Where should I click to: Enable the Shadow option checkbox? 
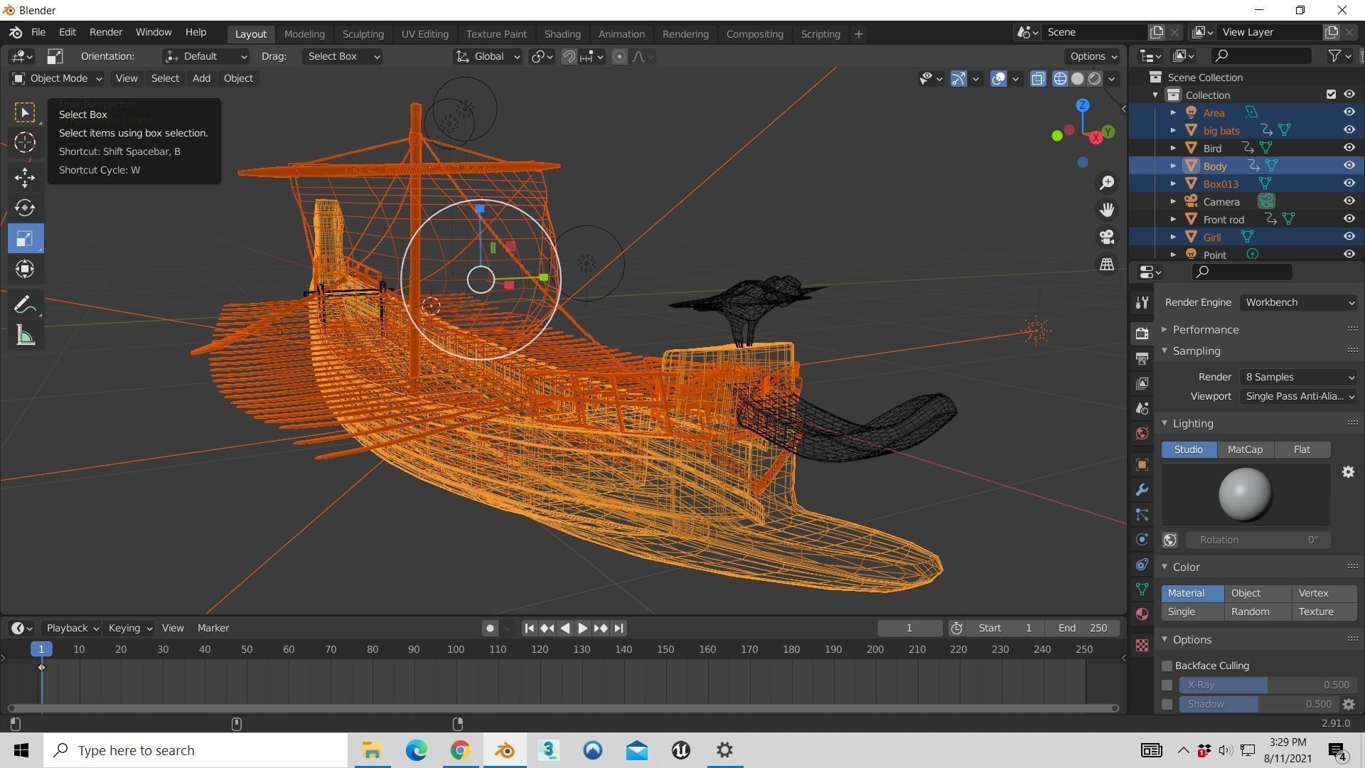pyautogui.click(x=1167, y=705)
